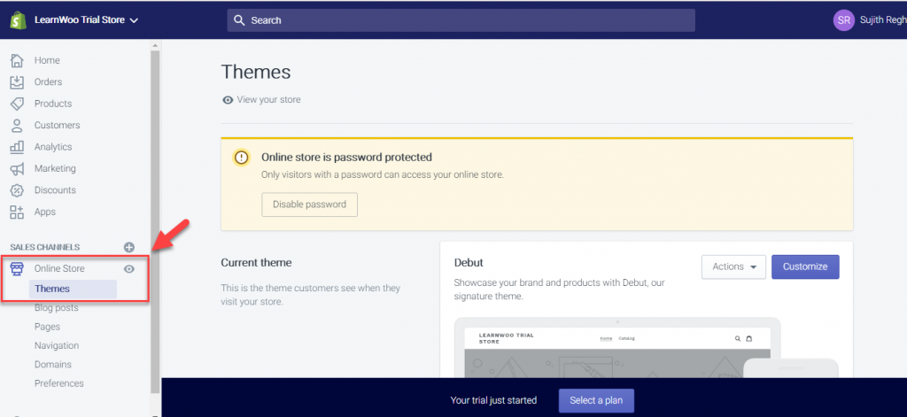Screen dimensions: 907x417
Task: Click the eye icon beside View your store
Action: tap(228, 99)
